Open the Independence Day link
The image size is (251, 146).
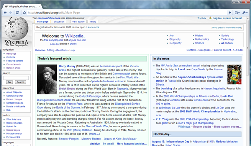click(177, 141)
